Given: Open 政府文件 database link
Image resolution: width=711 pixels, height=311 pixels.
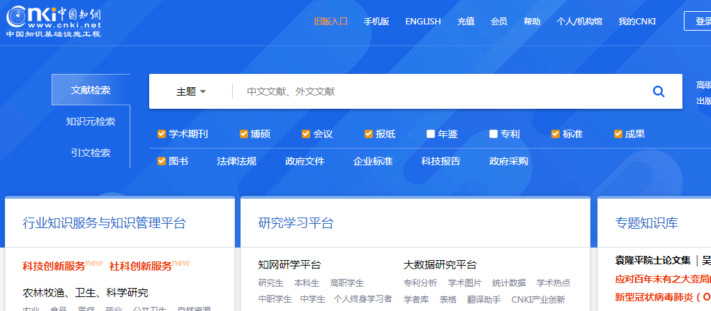Looking at the screenshot, I should (x=305, y=161).
